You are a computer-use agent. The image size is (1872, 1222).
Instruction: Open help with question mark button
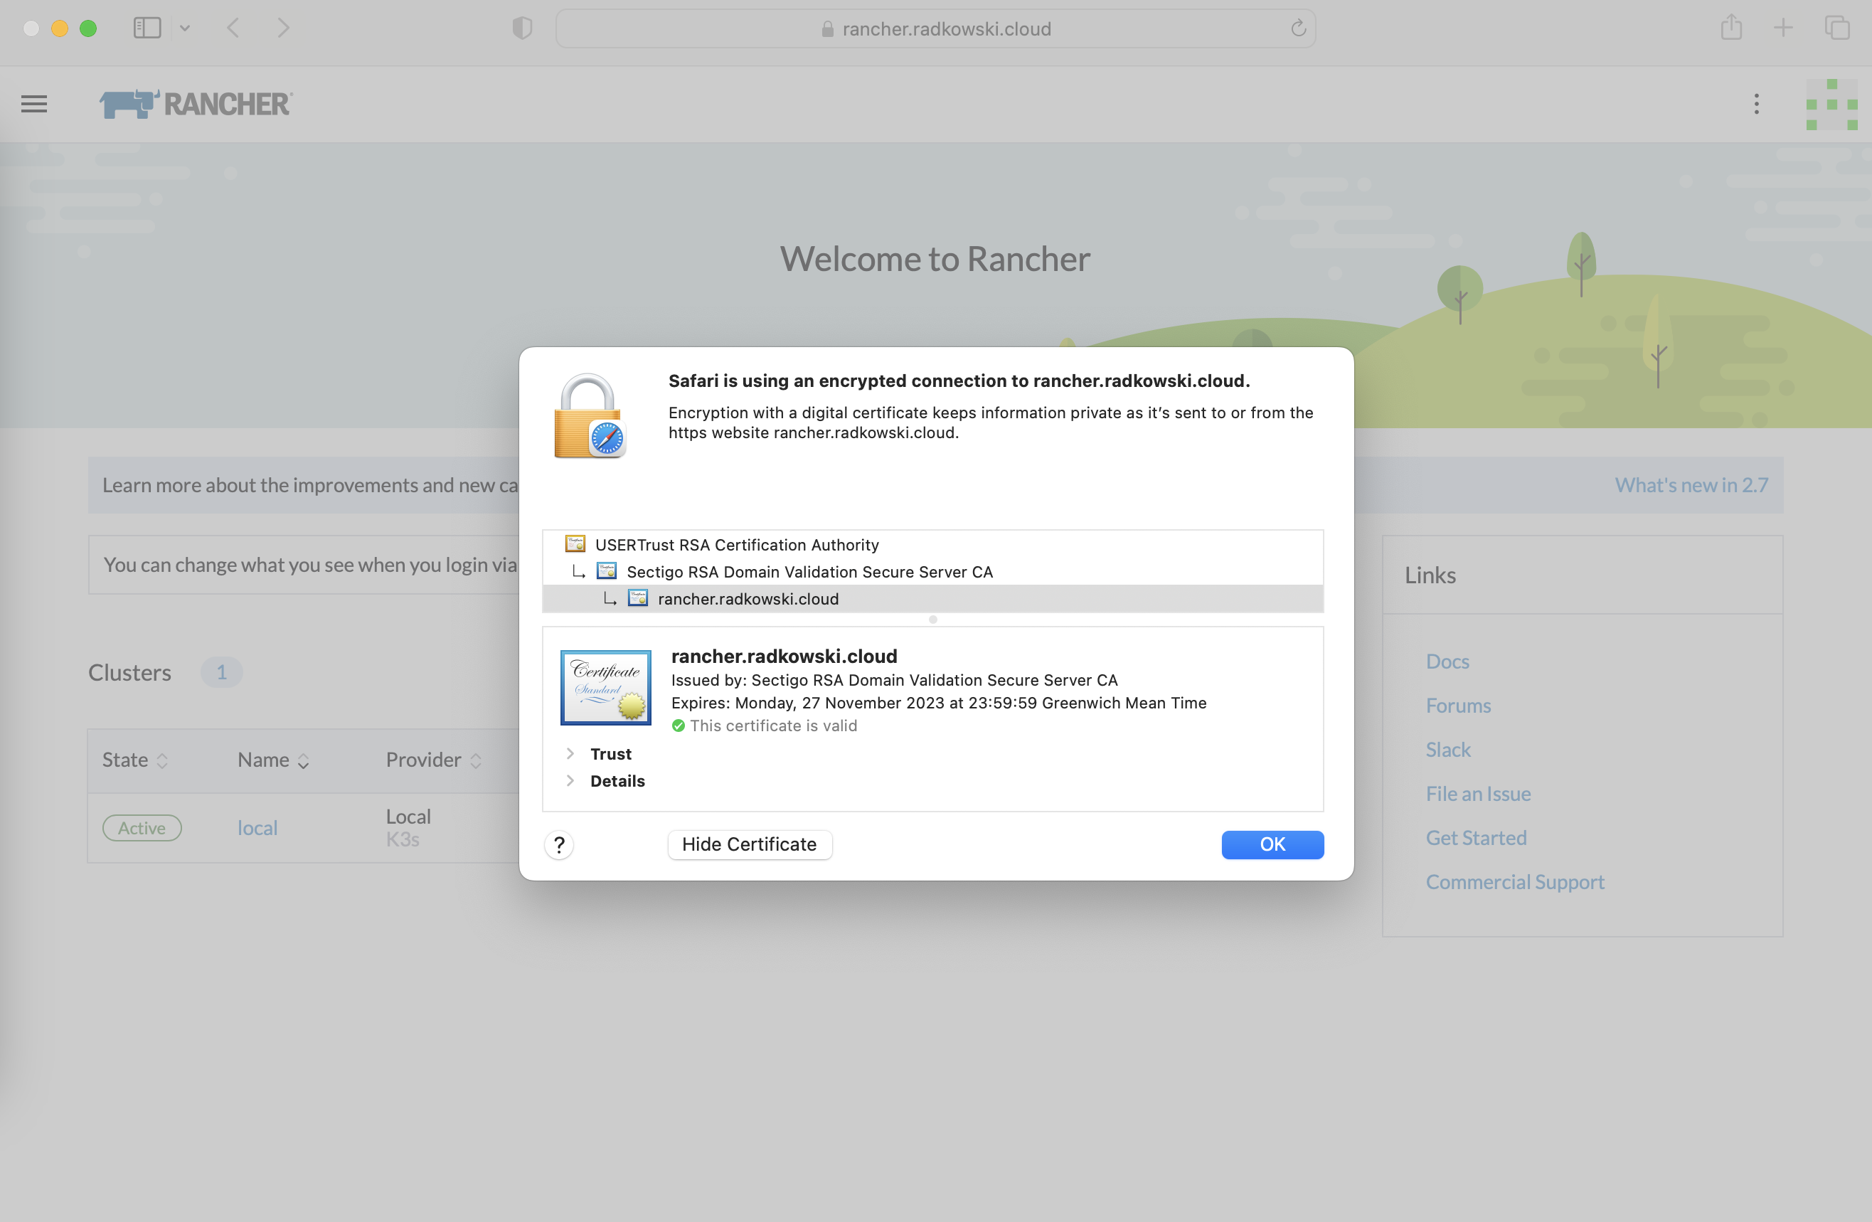click(559, 844)
